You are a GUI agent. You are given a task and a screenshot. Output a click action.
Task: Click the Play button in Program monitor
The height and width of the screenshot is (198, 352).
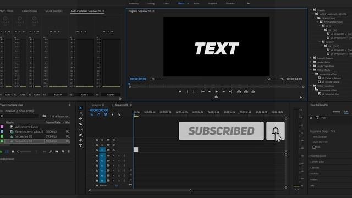(x=216, y=92)
